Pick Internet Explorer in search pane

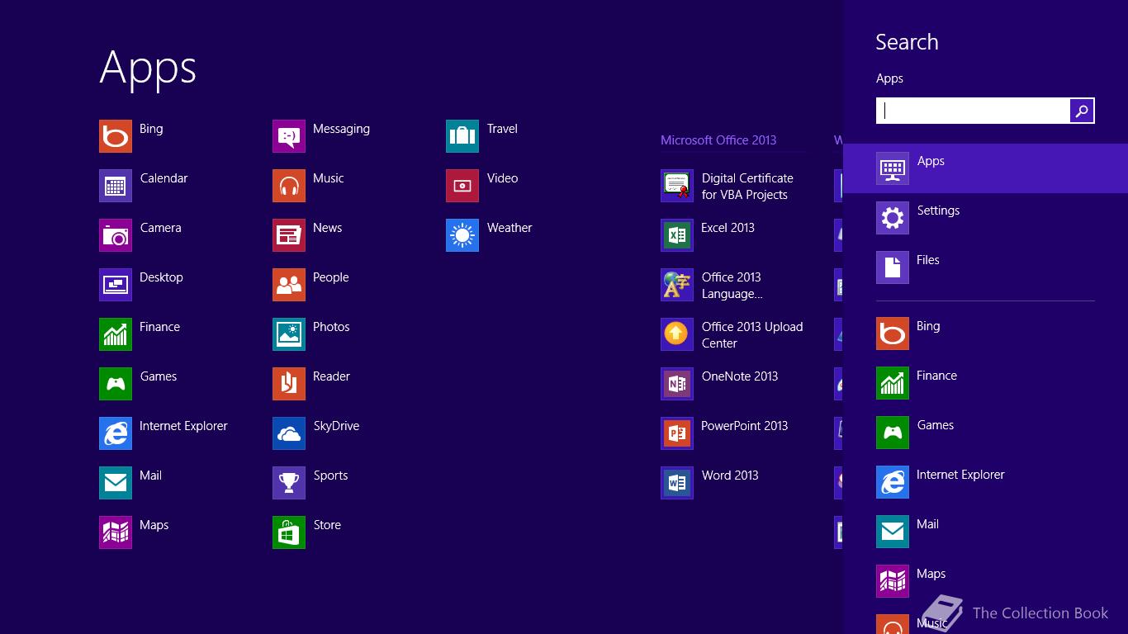tap(986, 482)
